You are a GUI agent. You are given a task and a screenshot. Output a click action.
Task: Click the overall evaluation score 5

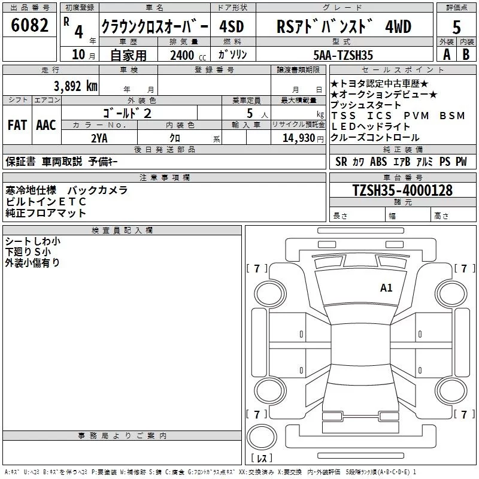click(456, 27)
